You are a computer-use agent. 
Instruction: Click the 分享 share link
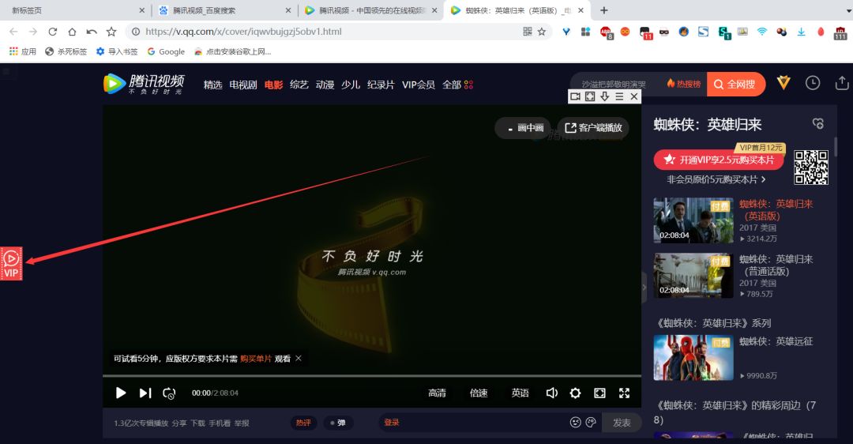179,423
